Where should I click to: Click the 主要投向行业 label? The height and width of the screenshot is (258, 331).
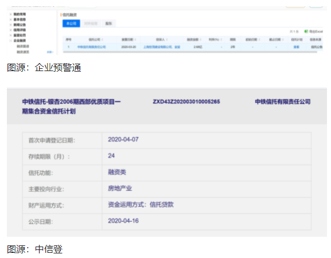(46, 189)
